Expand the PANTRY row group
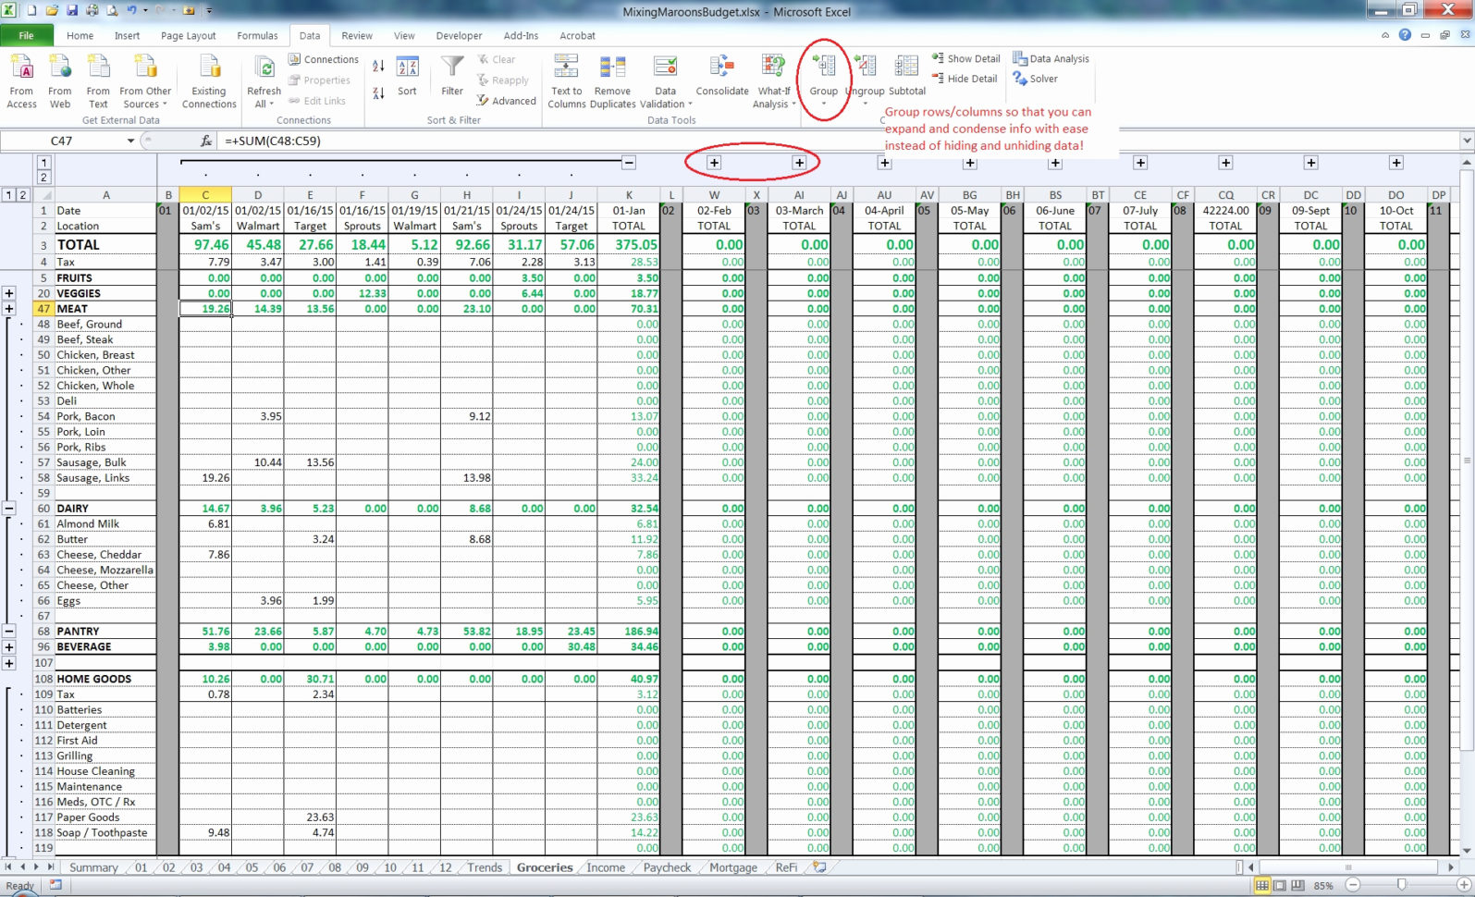This screenshot has width=1475, height=897. [9, 647]
